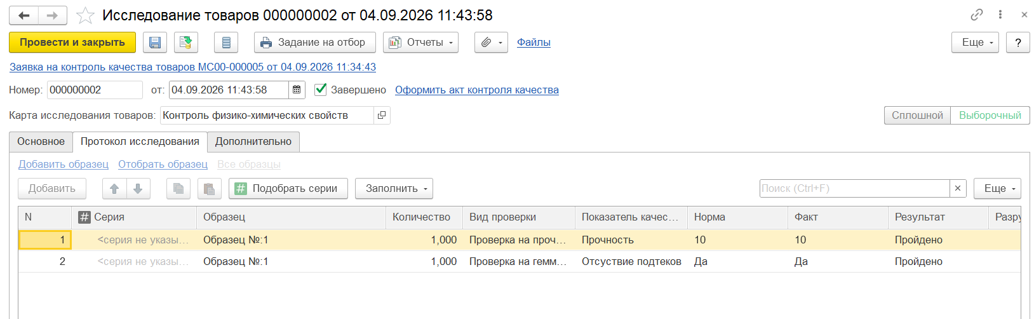Viewport: 1034px width, 319px height.
Task: Post document with green arrow icon
Action: tap(185, 43)
